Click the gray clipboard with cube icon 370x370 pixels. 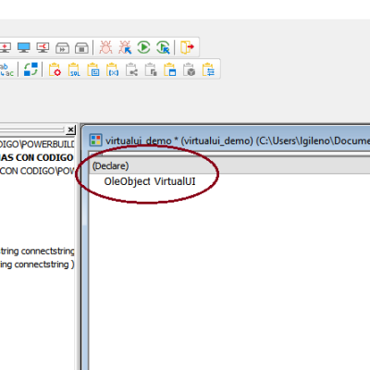[189, 69]
